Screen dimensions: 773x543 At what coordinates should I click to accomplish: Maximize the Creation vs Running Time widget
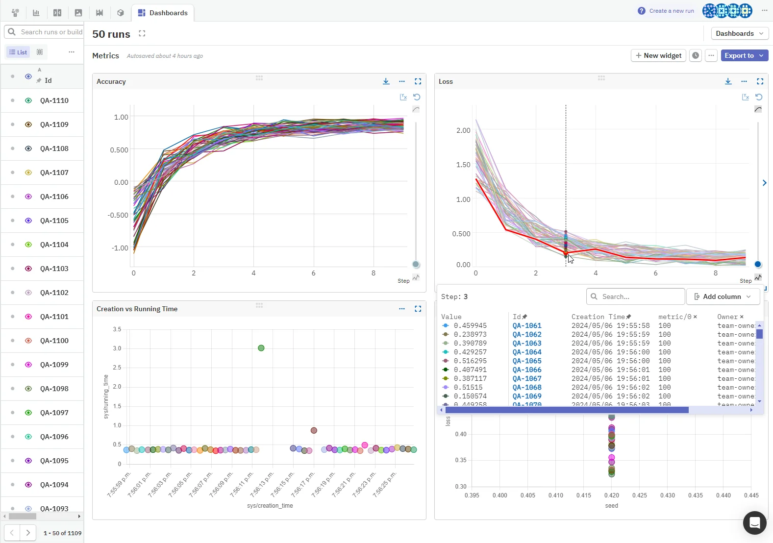pyautogui.click(x=418, y=309)
